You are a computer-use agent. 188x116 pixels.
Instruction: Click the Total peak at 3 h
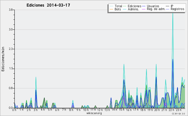click(x=36, y=77)
